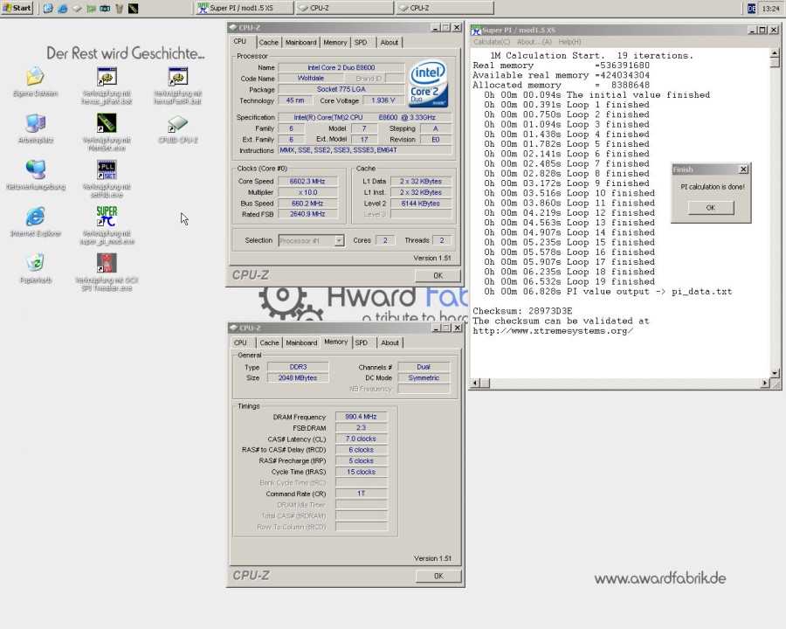Click the xtremesystems.org URL text
The width and height of the screenshot is (786, 629).
point(553,331)
